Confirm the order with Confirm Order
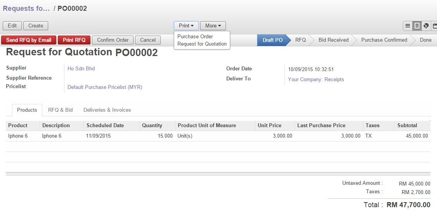This screenshot has width=437, height=213. coord(113,40)
